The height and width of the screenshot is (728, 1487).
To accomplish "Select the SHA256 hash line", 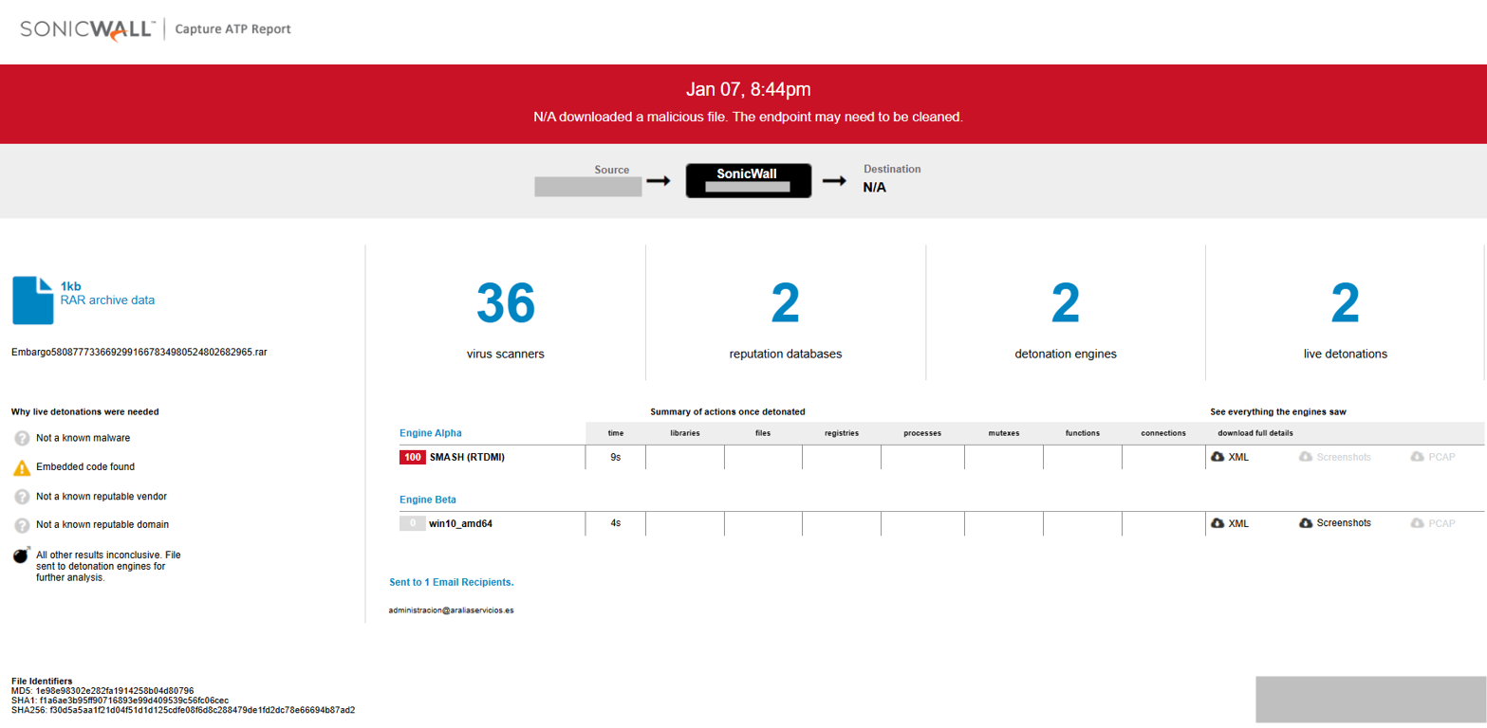I will tap(183, 710).
